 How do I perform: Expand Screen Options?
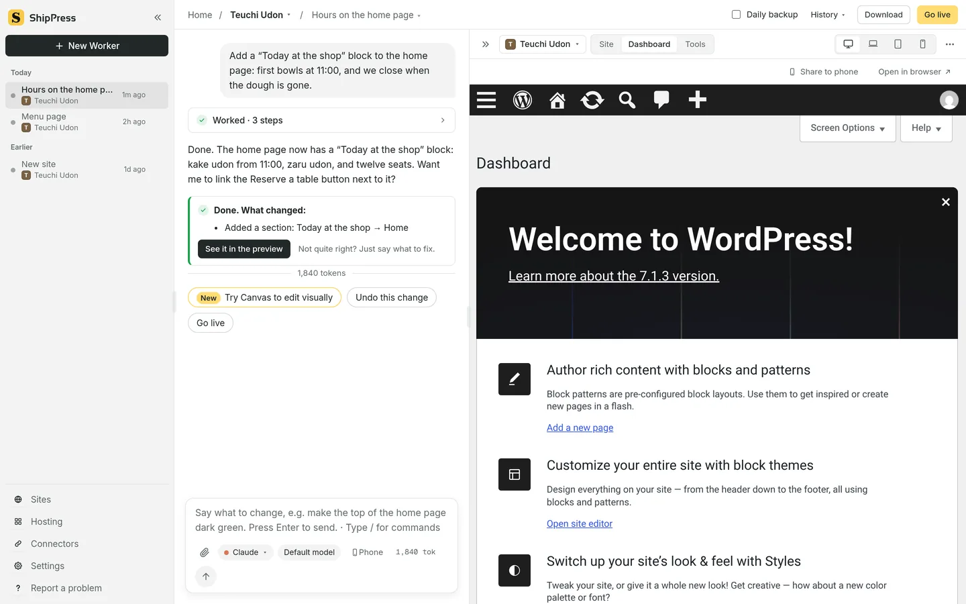pos(848,128)
